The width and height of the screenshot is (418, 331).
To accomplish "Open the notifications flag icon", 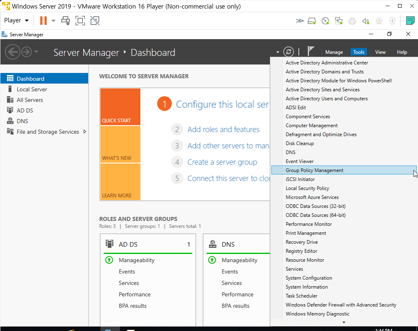I will (x=311, y=51).
